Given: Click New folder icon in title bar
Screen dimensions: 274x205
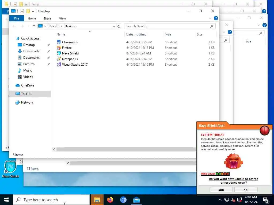Looking at the screenshot, I should coord(28,11).
